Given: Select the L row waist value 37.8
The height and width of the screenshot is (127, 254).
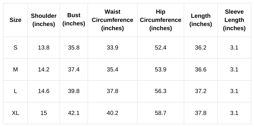Looking at the screenshot, I should click(x=112, y=91).
